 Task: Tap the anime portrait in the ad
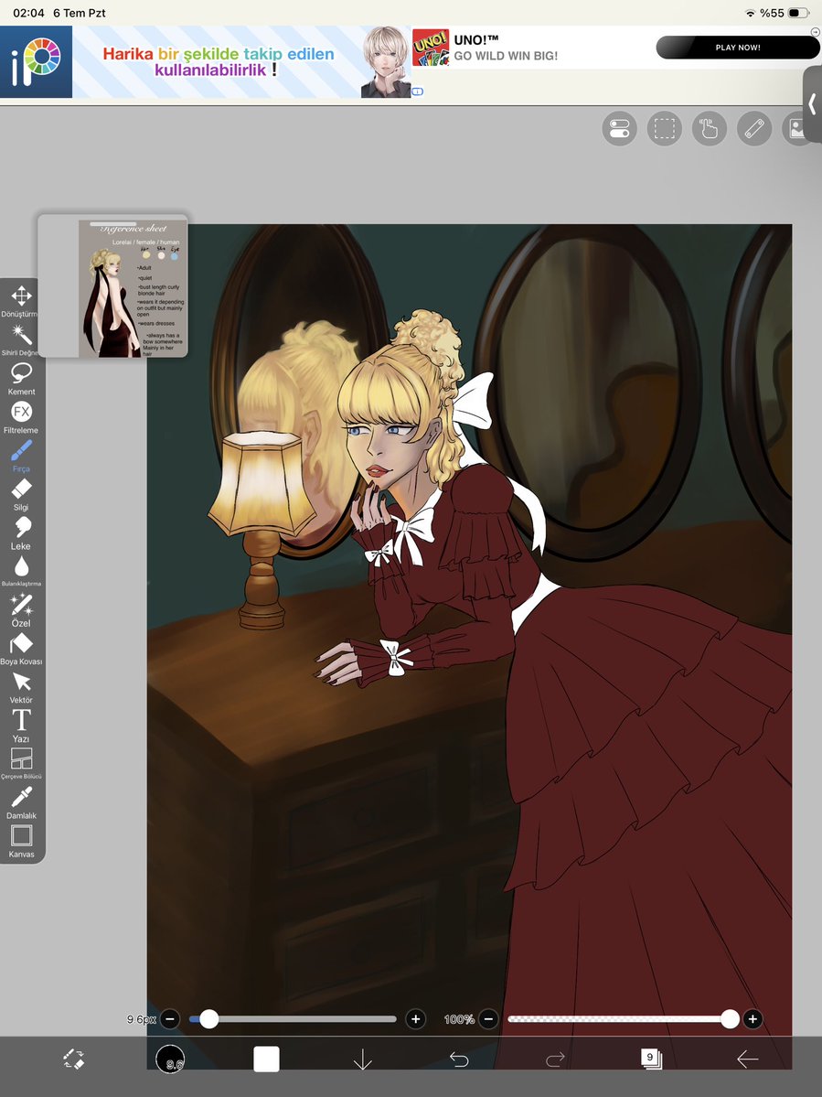tap(385, 62)
